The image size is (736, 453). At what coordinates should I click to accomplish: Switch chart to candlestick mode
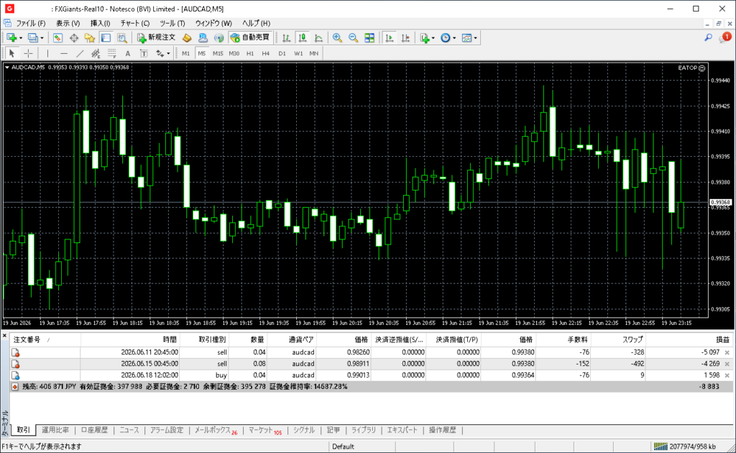tap(303, 38)
